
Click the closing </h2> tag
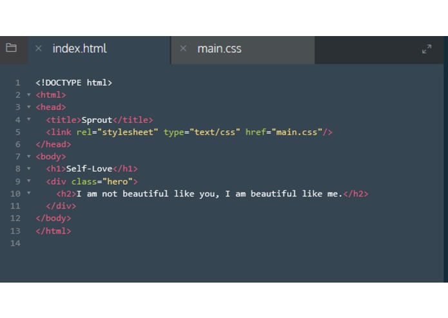pos(356,194)
